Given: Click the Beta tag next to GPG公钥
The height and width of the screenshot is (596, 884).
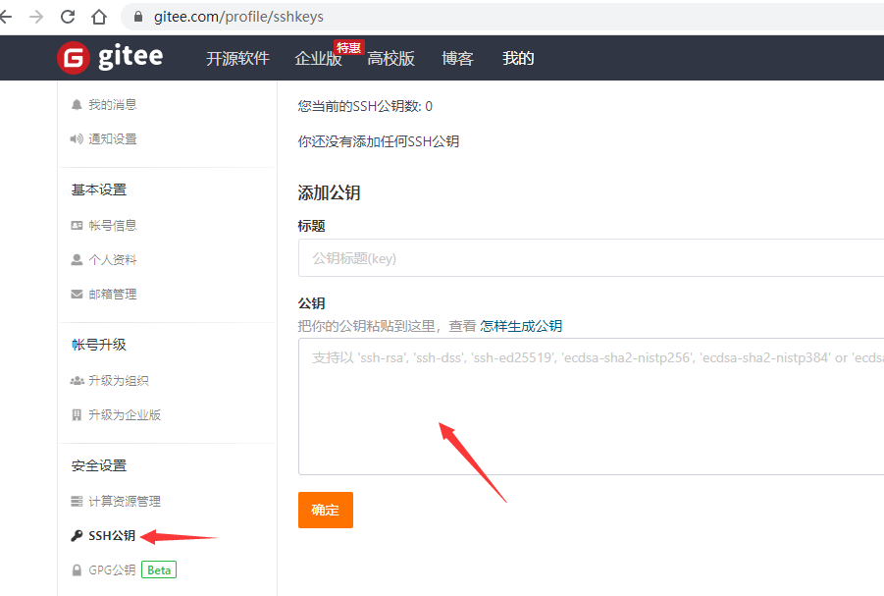Looking at the screenshot, I should click(x=158, y=569).
